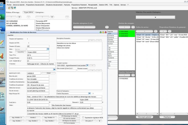Click OS Reprise de chantier button

coord(69,121)
